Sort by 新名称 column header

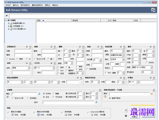[x=86, y=21]
